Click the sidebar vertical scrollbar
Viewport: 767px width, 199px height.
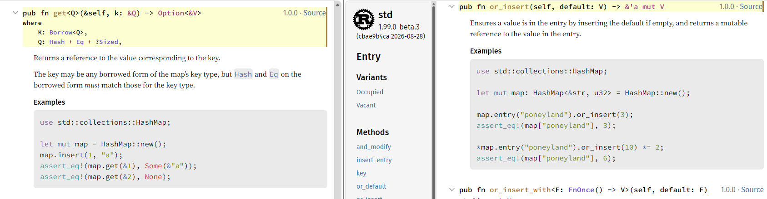coord(433,100)
